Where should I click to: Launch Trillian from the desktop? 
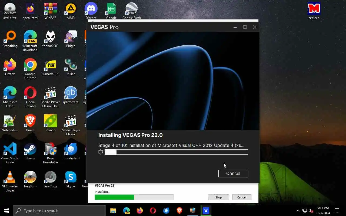[x=71, y=67]
